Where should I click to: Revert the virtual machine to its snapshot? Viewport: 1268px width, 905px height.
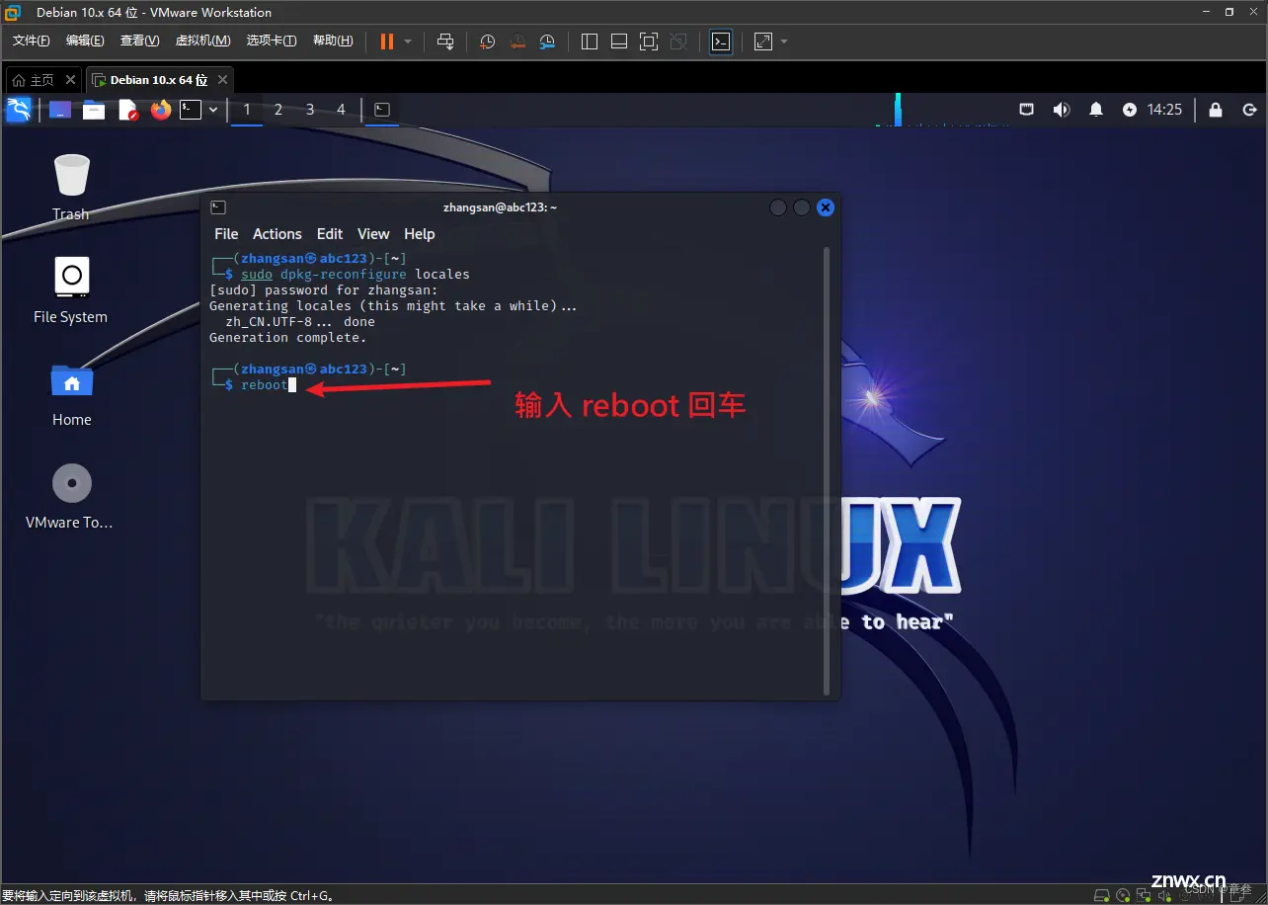516,41
